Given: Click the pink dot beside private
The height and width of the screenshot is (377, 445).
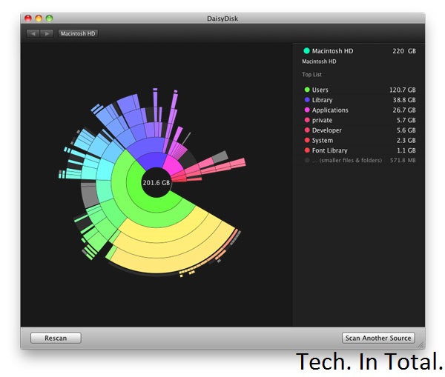Looking at the screenshot, I should [307, 120].
